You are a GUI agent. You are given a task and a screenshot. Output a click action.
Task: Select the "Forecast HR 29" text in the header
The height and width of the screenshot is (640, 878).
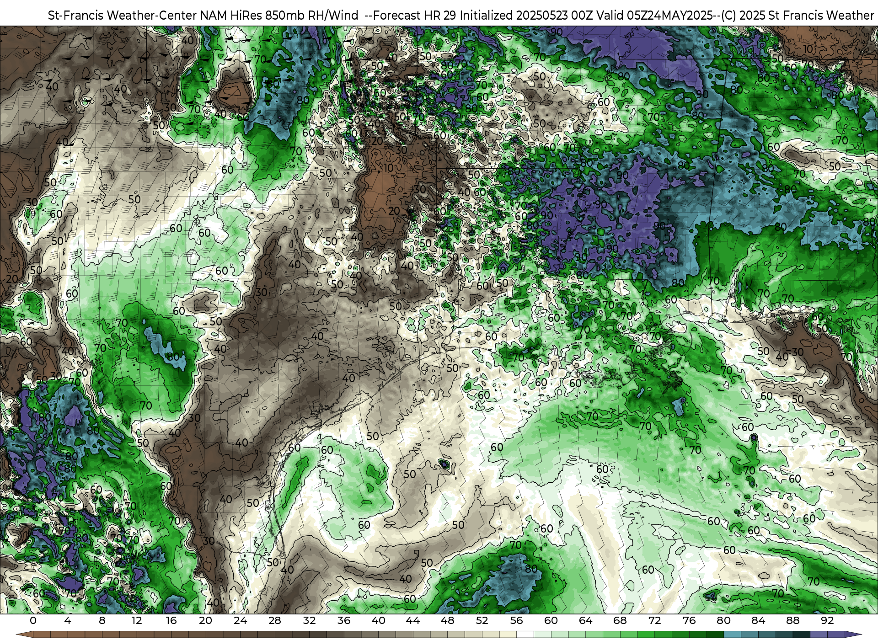[x=415, y=15]
